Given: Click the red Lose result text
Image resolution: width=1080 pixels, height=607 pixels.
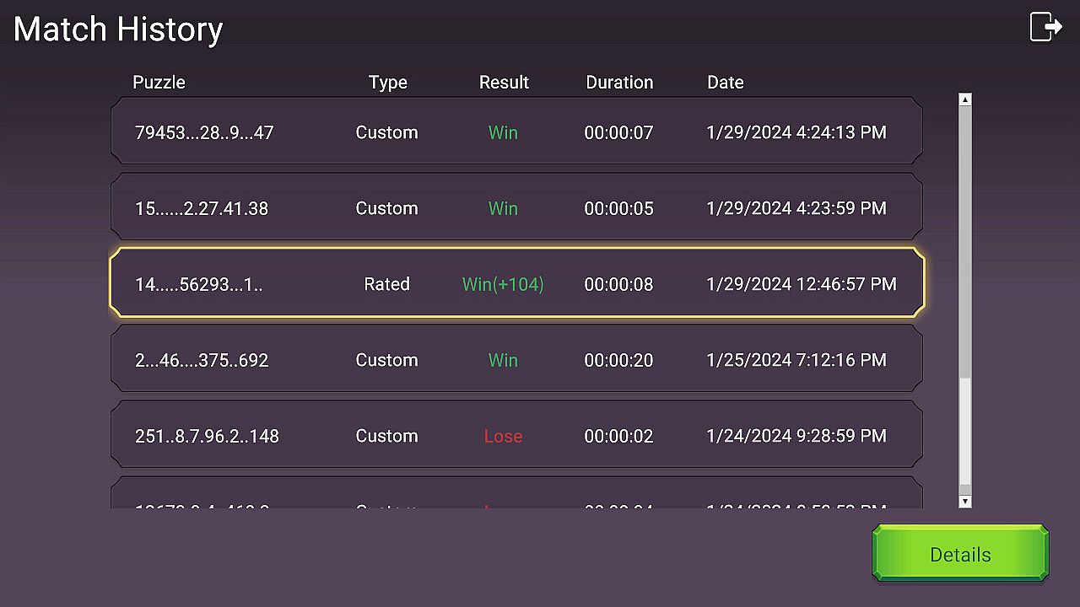Looking at the screenshot, I should click(503, 437).
